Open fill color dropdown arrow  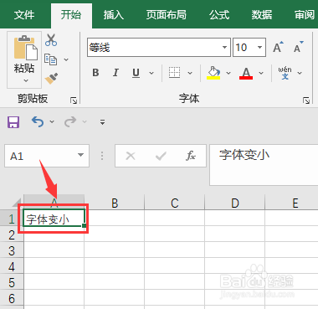pos(228,73)
